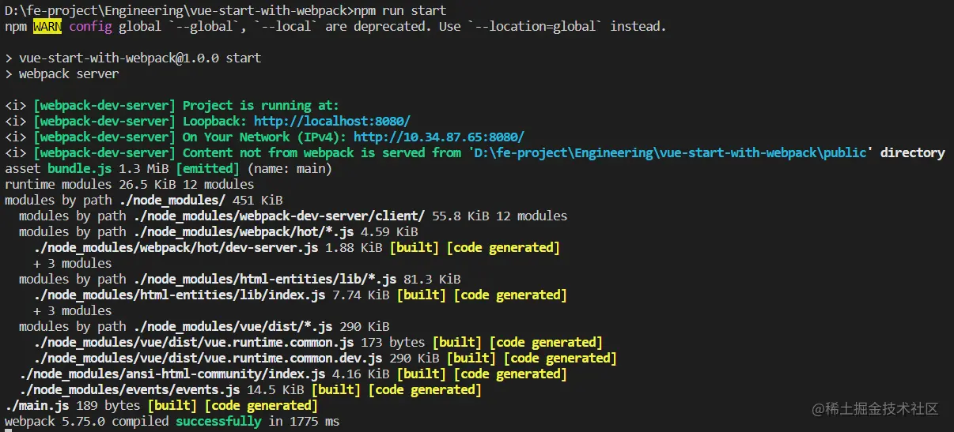The height and width of the screenshot is (432, 954).
Task: Click [built] label on main.js line
Action: coord(172,405)
